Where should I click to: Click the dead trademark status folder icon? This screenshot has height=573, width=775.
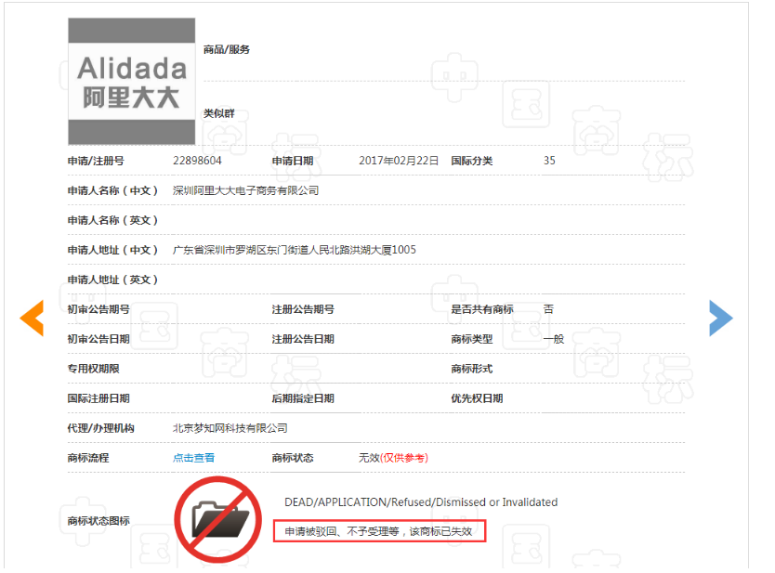tap(218, 520)
